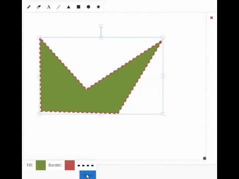Click the blue button below border style
239x179 pixels.
pyautogui.click(x=88, y=175)
